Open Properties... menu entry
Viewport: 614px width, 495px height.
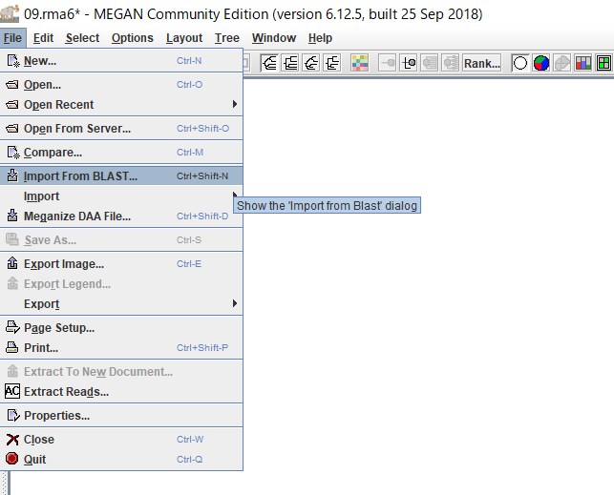click(121, 415)
